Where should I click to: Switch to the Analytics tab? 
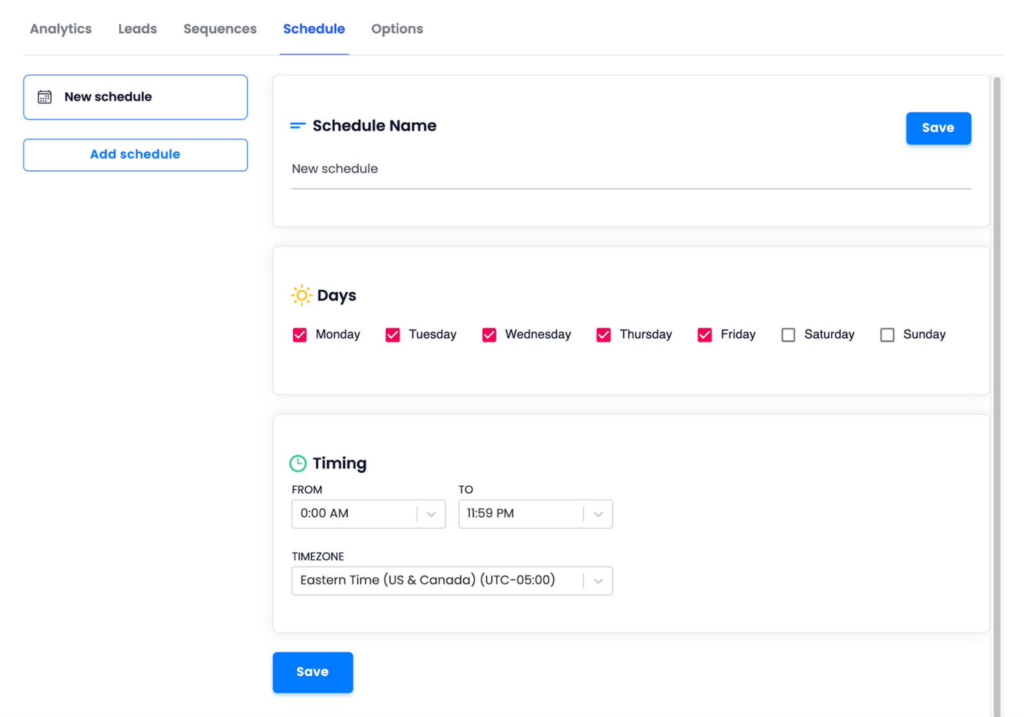pyautogui.click(x=60, y=29)
